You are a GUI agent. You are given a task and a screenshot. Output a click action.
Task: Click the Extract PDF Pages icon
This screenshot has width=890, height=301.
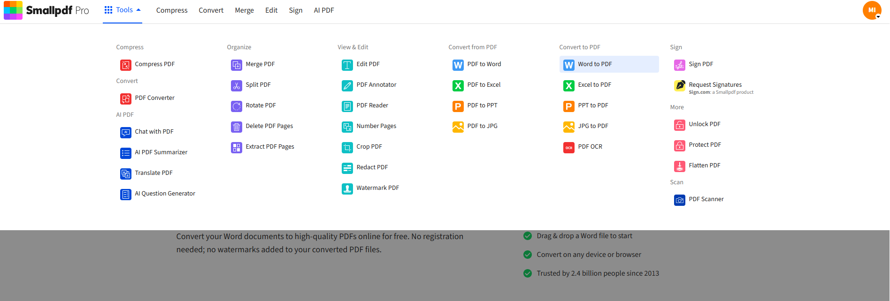click(x=237, y=147)
